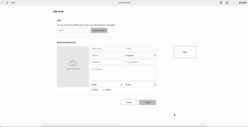Open the three-dot more options menu

click(233, 2)
